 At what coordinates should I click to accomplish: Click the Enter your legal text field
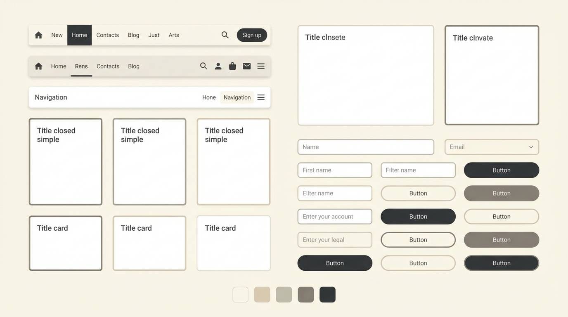(334, 239)
